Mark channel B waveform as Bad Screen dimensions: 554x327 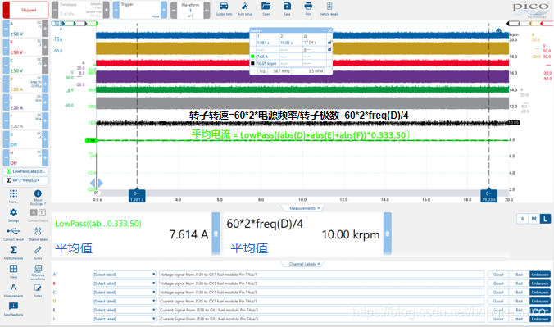(x=519, y=284)
